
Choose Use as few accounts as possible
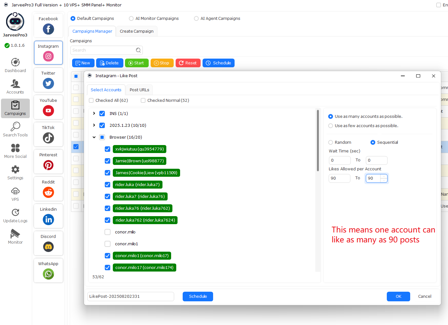pyautogui.click(x=330, y=126)
